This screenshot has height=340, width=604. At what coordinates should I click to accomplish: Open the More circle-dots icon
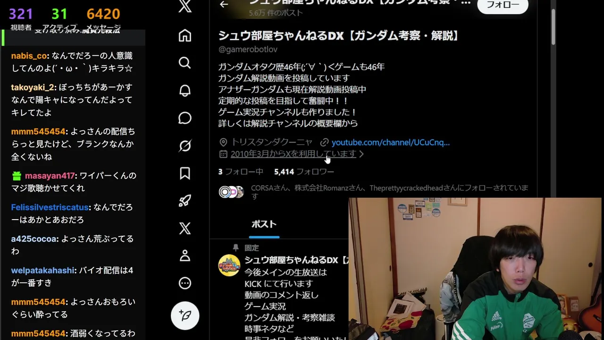pos(185,283)
